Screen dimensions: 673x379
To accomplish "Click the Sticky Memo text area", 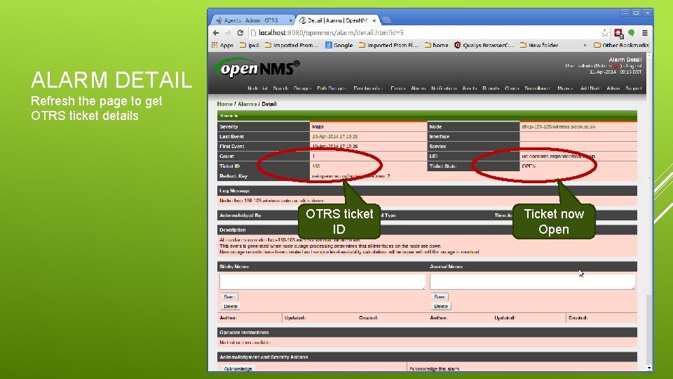I will pos(322,282).
